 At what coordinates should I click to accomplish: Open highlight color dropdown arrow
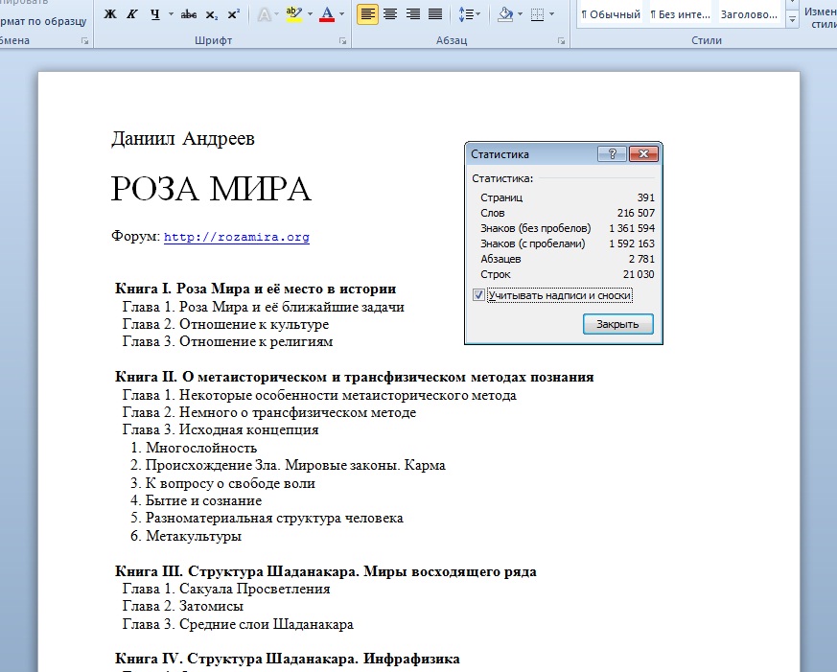(x=310, y=14)
